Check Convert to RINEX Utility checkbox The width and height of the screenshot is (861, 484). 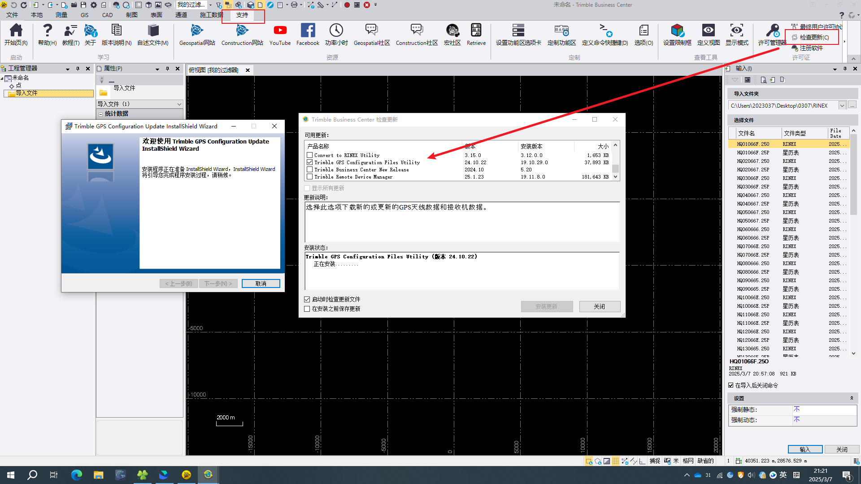coord(309,155)
